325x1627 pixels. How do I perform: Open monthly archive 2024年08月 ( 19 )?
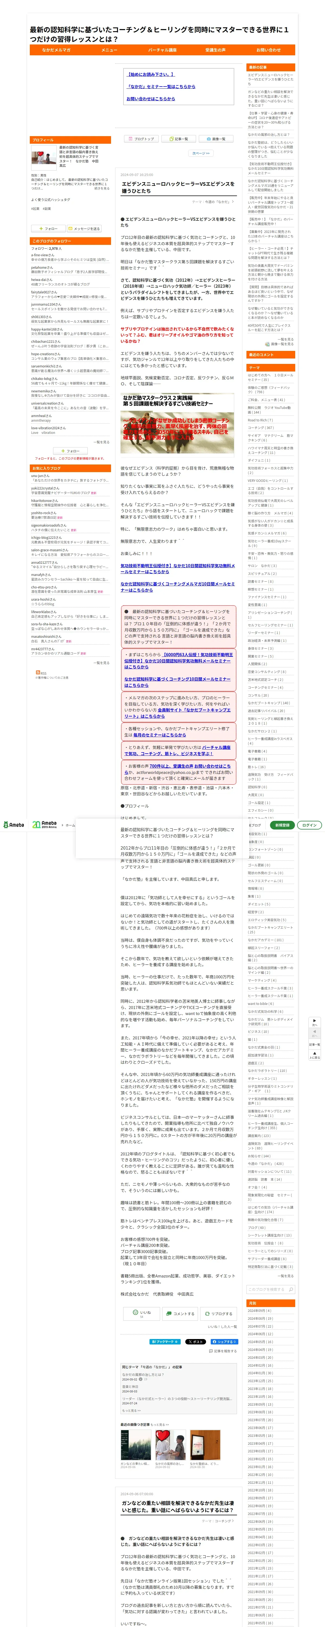point(261,1318)
